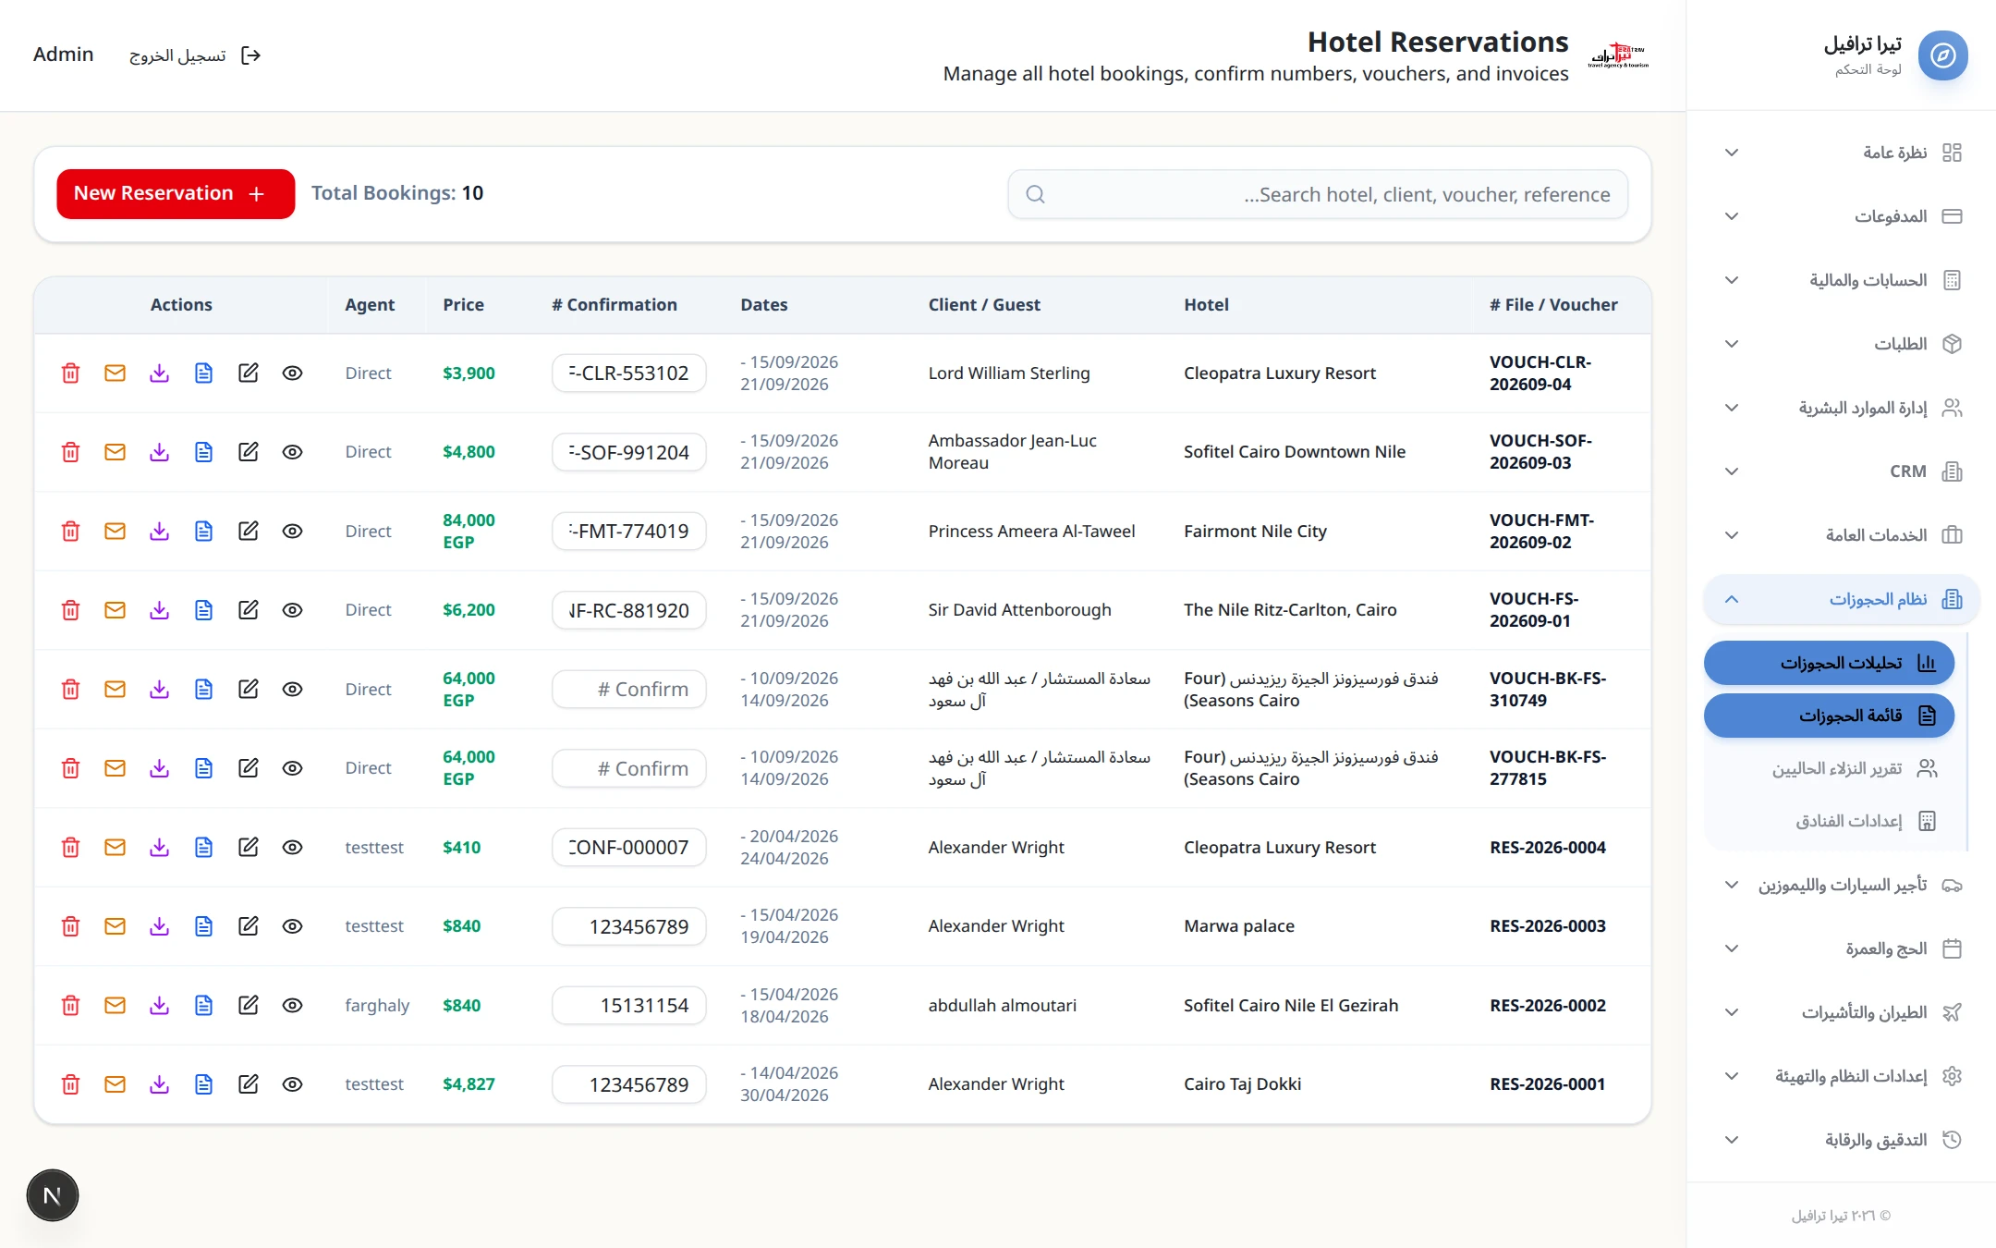Image resolution: width=1996 pixels, height=1248 pixels.
Task: View the Nile Ritz-Carlton reservation
Action: (292, 610)
